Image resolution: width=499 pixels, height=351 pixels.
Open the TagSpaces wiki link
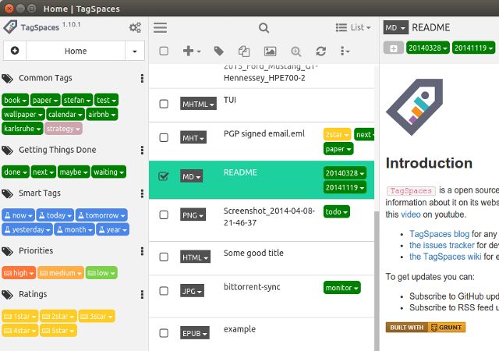pyautogui.click(x=445, y=257)
